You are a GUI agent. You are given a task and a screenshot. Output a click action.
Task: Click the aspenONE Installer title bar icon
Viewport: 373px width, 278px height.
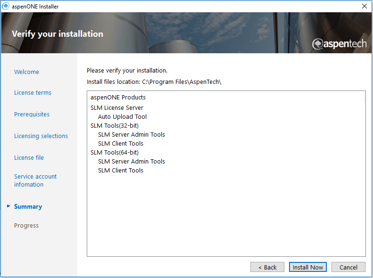[6, 6]
